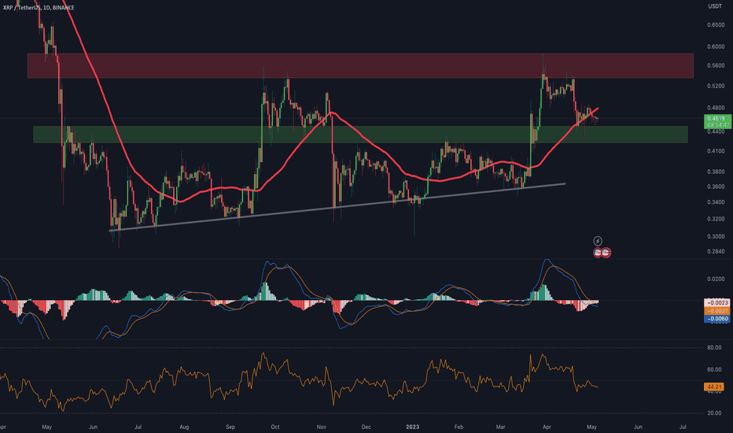Viewport: 733px width, 433px height.
Task: Select the gray ascending trendline
Action: click(x=337, y=207)
